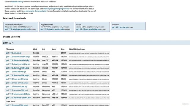Image resolution: width=190 pixels, height=106 pixels.
Task: Click 115MB size in windows-386.zip row
Action: tap(64, 87)
